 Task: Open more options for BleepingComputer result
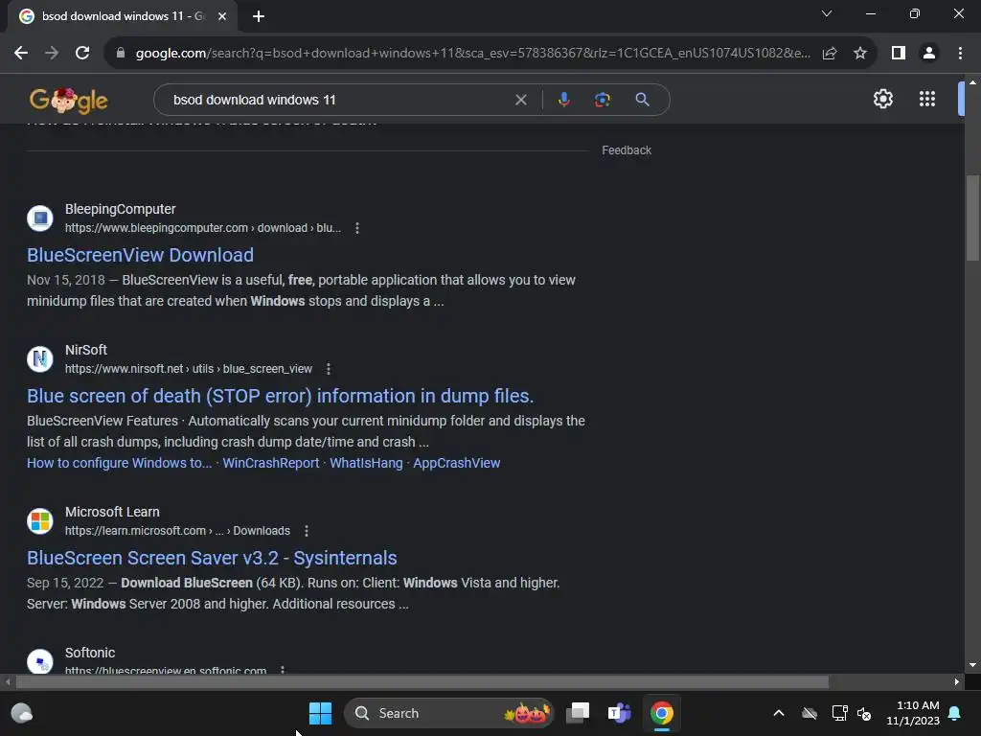click(357, 228)
